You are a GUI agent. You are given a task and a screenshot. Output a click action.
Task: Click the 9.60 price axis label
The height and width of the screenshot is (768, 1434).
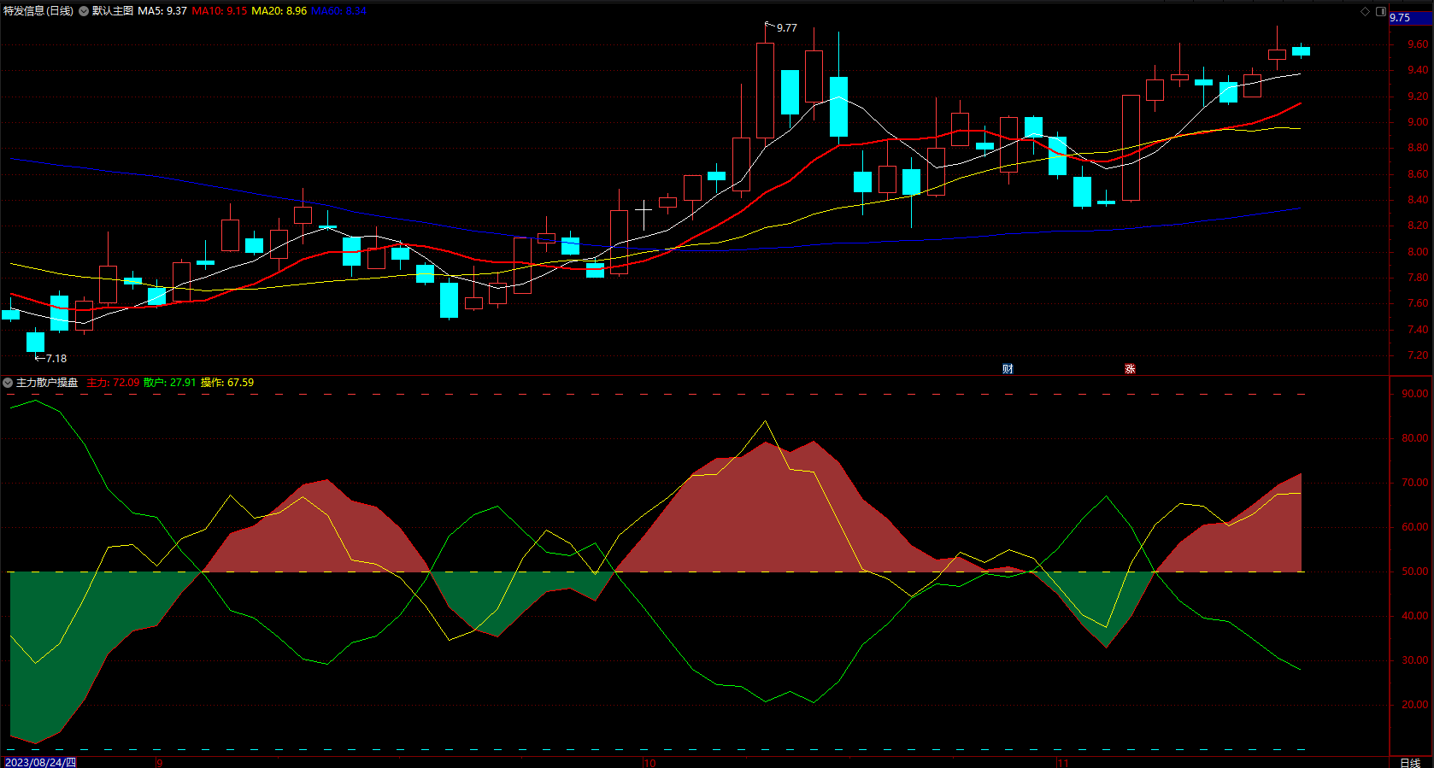click(1418, 44)
